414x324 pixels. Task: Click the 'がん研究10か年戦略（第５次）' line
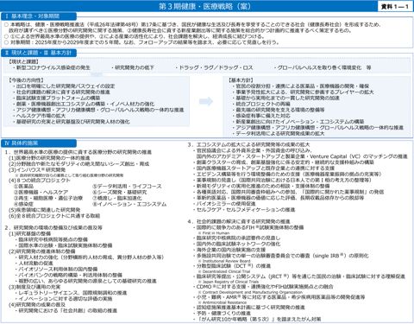(259, 319)
